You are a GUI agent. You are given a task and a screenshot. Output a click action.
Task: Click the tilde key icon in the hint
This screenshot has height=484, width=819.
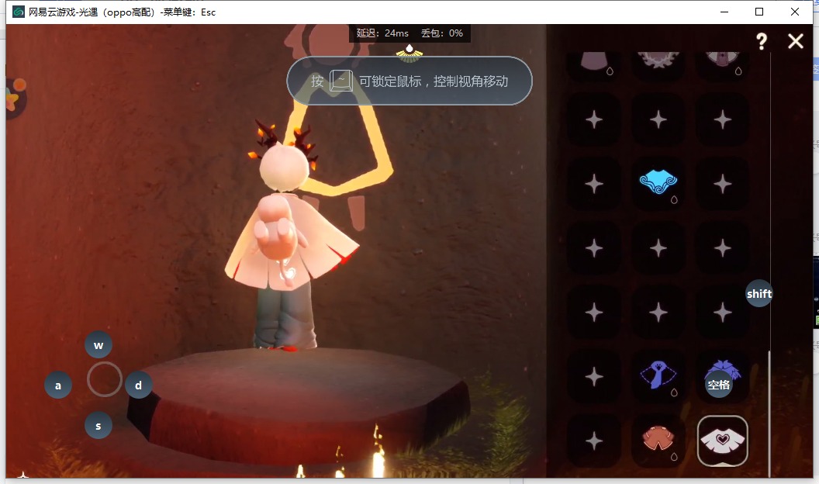341,81
